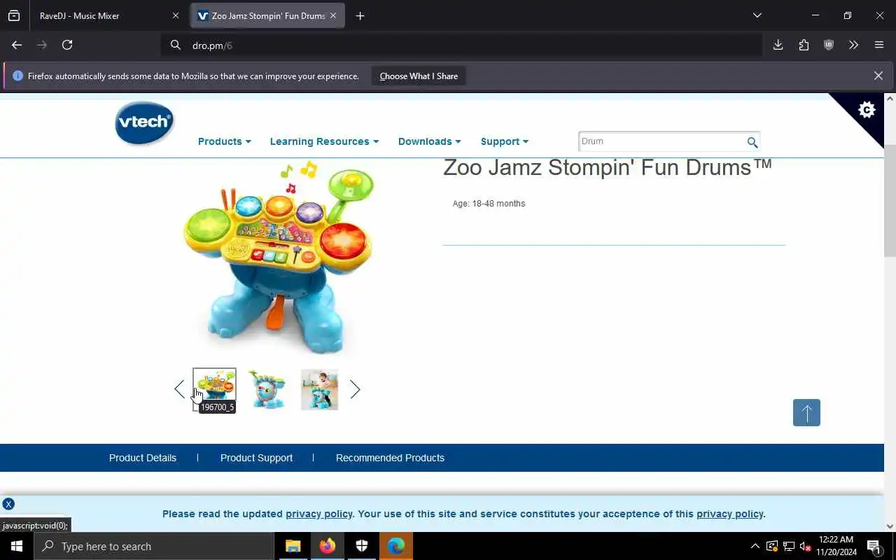Open the Products dropdown menu

pos(224,141)
